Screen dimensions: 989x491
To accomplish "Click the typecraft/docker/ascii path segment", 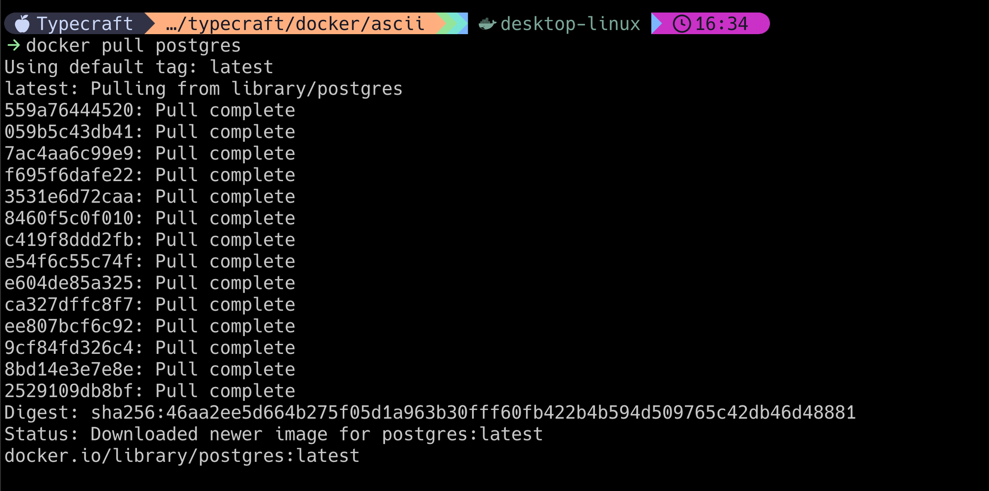I will click(295, 24).
